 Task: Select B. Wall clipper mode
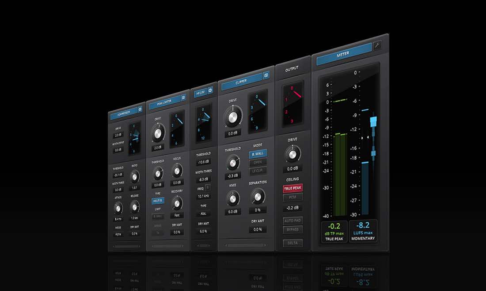[257, 154]
